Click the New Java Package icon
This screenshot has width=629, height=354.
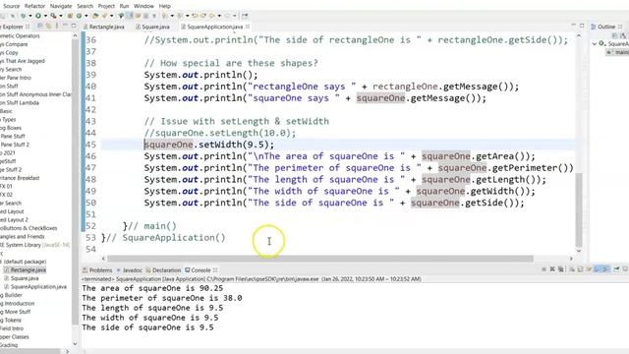coord(70,16)
